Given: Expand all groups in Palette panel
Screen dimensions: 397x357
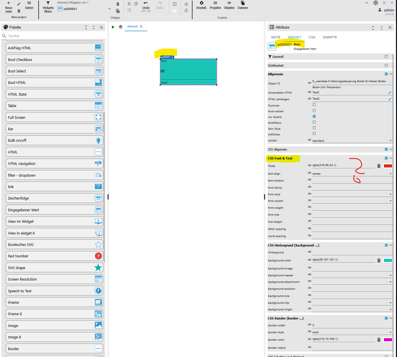Looking at the screenshot, I should tap(86, 27).
